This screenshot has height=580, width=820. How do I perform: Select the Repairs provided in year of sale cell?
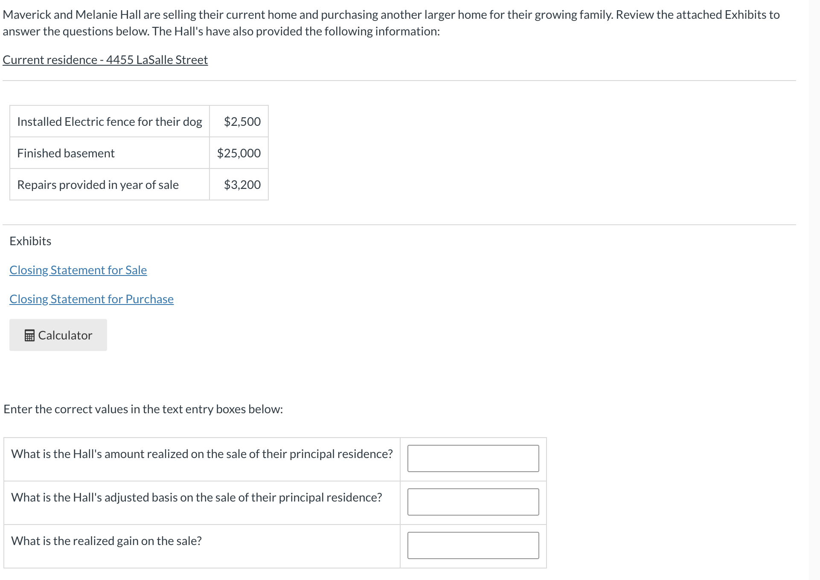[110, 185]
